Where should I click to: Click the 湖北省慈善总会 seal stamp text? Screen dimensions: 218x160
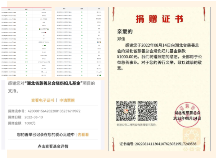[x=187, y=113]
